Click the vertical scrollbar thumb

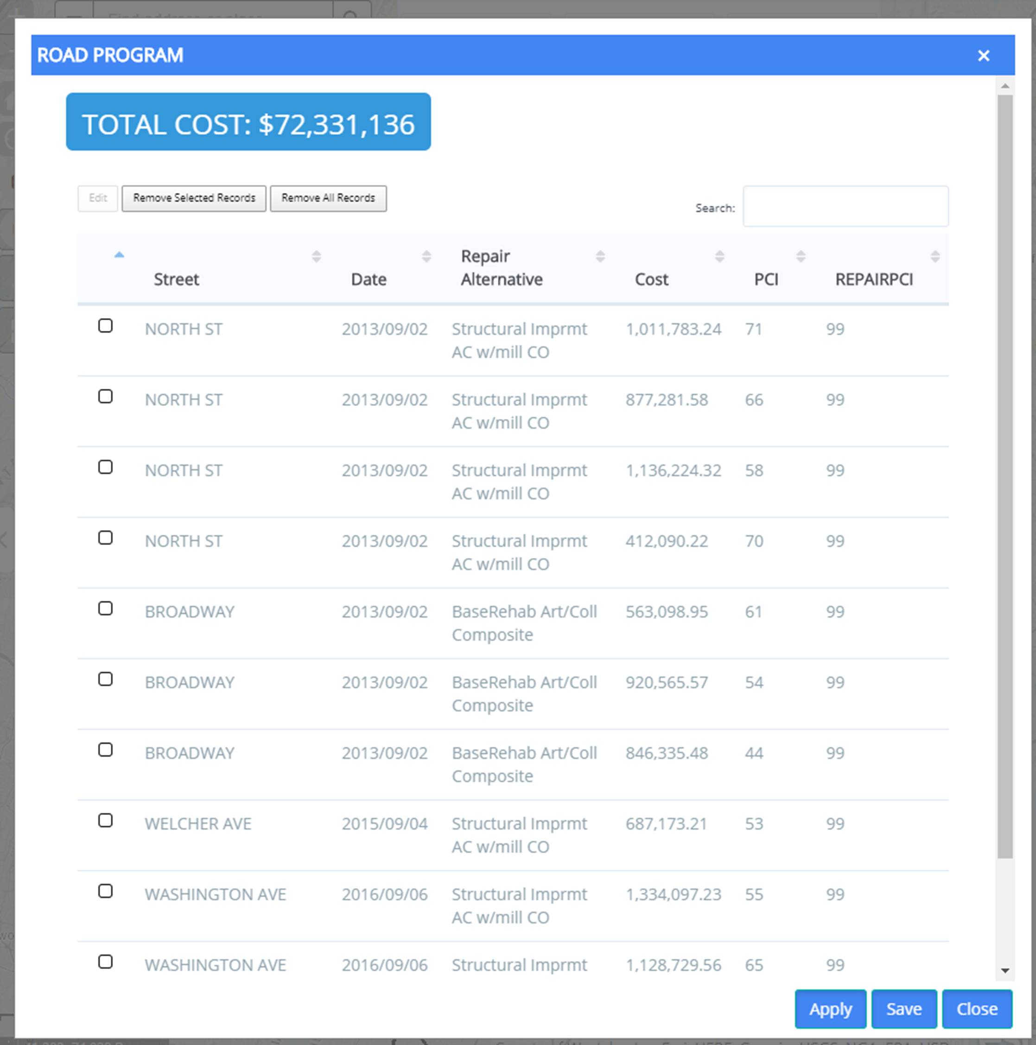pos(1004,476)
